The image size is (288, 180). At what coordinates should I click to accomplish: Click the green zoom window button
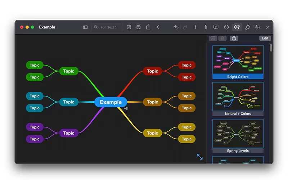32,27
